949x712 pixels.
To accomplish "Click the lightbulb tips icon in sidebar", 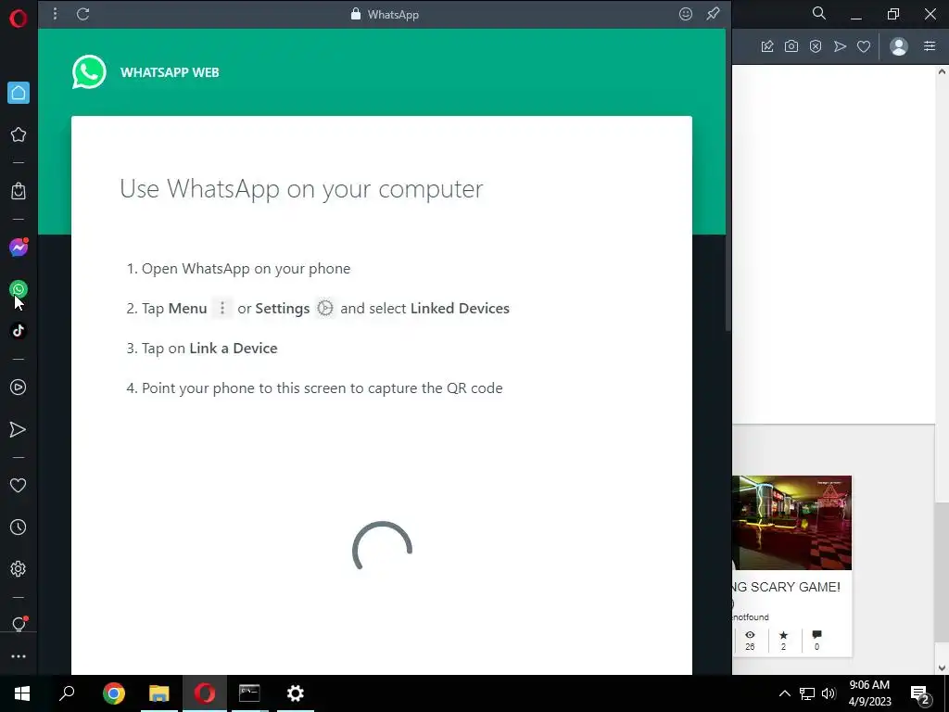I will point(19,624).
